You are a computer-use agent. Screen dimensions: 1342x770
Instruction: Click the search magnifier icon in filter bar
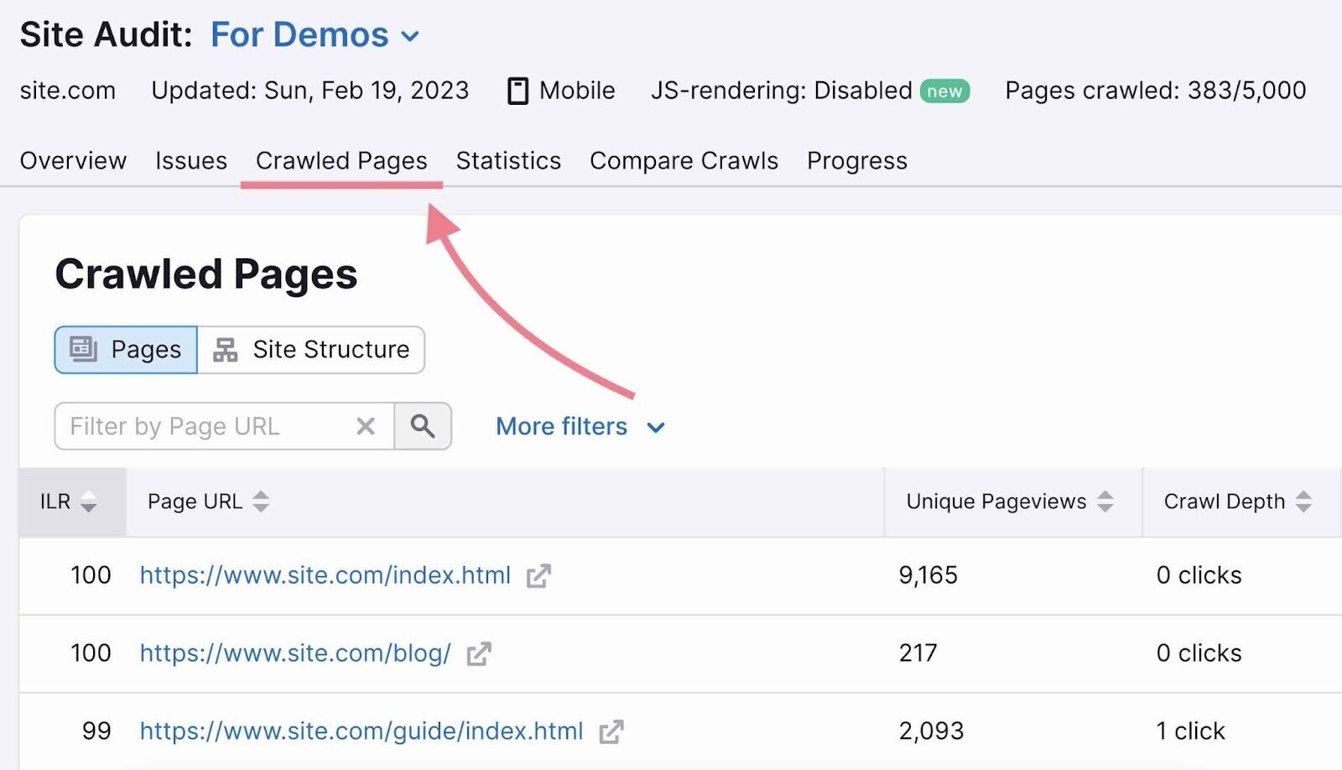point(423,426)
